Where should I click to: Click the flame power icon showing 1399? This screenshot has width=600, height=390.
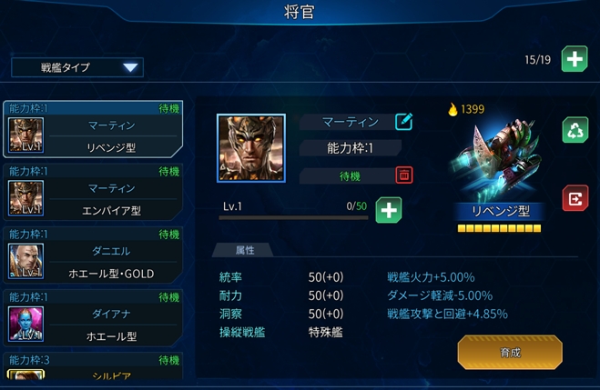[x=453, y=109]
